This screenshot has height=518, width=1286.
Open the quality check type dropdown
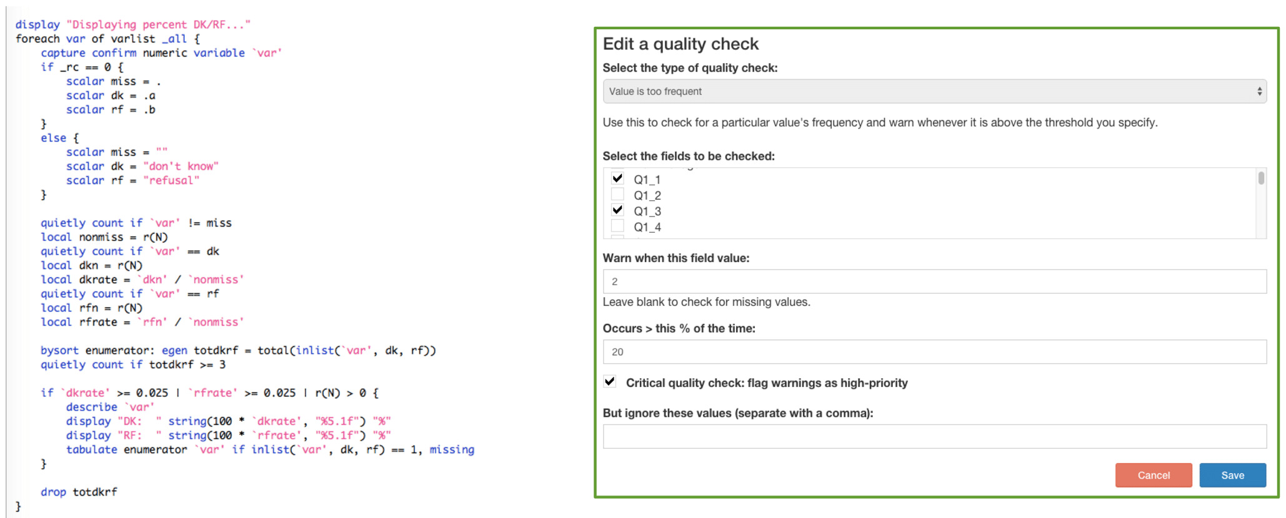click(934, 91)
